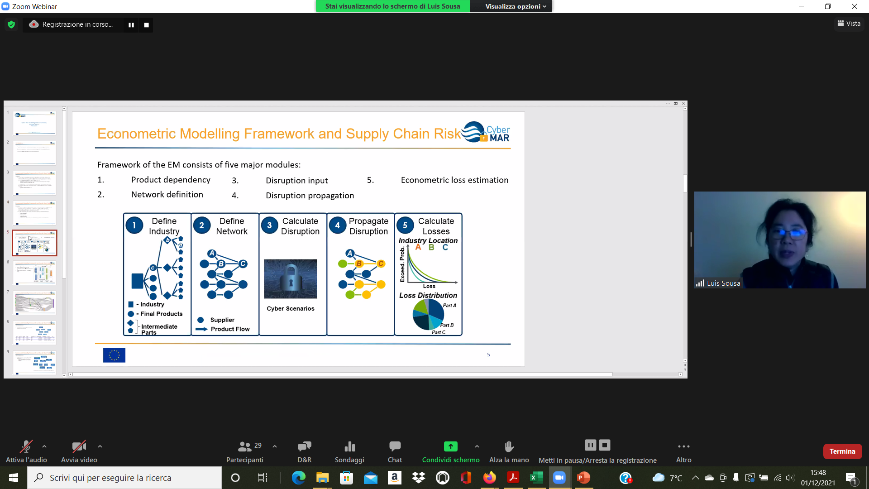The height and width of the screenshot is (489, 869).
Task: Click the red Termina button
Action: [842, 451]
